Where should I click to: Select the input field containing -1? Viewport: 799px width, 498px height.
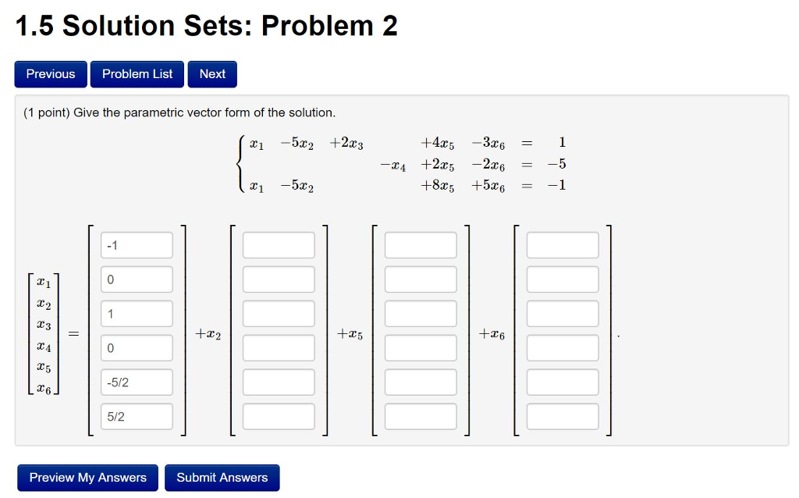(137, 244)
